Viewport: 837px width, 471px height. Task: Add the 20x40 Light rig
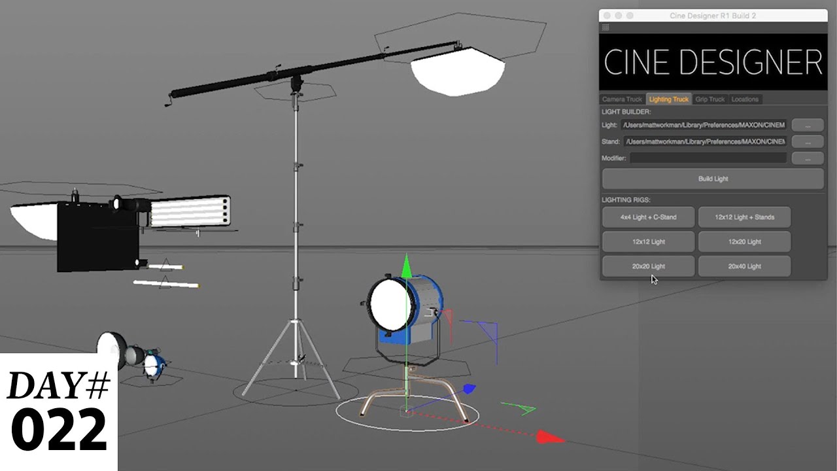point(744,266)
